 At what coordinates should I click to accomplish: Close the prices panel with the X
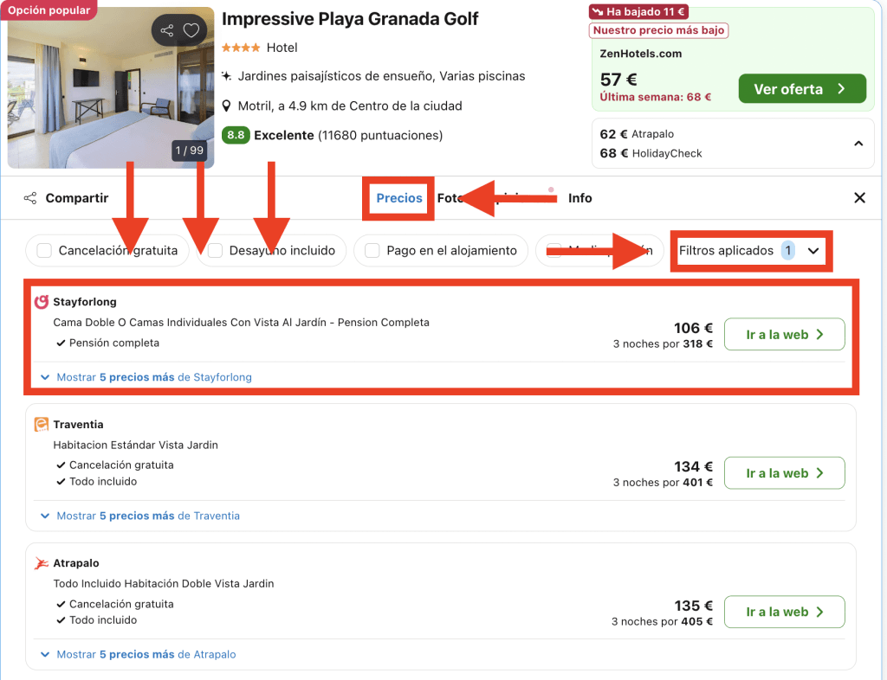(859, 198)
